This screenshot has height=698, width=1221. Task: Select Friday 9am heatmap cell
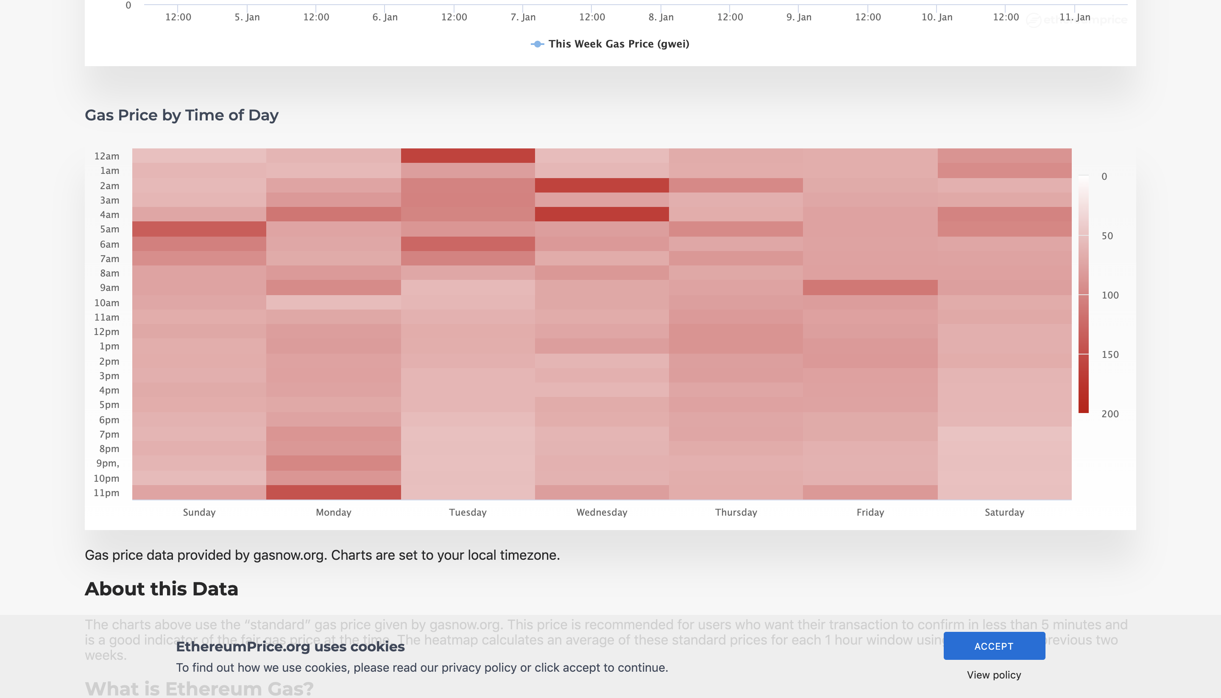[870, 287]
